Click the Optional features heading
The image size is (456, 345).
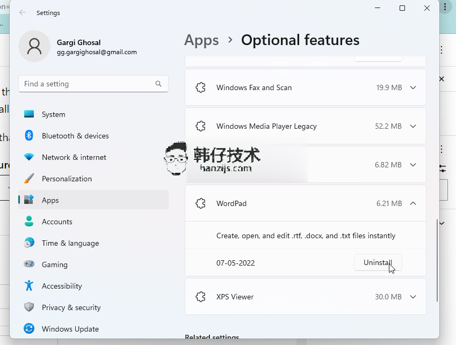(300, 40)
